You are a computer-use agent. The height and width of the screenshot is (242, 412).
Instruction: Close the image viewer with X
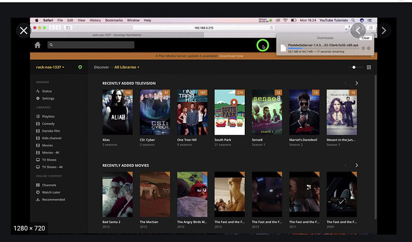(x=24, y=30)
